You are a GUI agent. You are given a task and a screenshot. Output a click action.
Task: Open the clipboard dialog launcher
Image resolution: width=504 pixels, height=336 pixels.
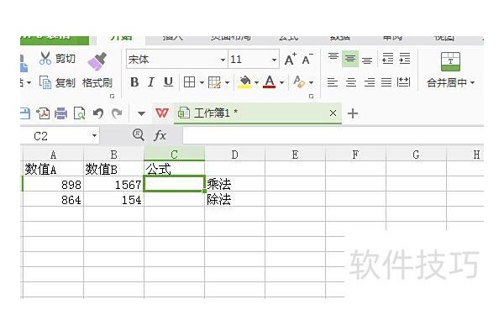click(x=112, y=96)
